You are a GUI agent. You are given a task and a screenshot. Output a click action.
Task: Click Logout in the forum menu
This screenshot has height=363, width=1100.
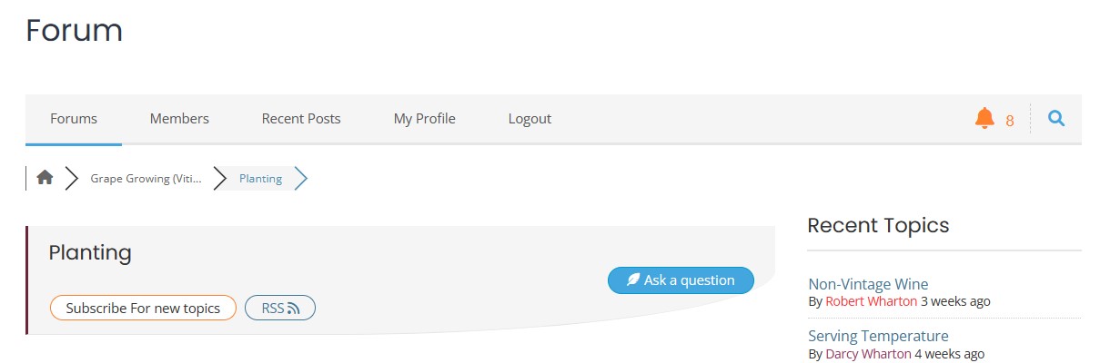pos(530,119)
